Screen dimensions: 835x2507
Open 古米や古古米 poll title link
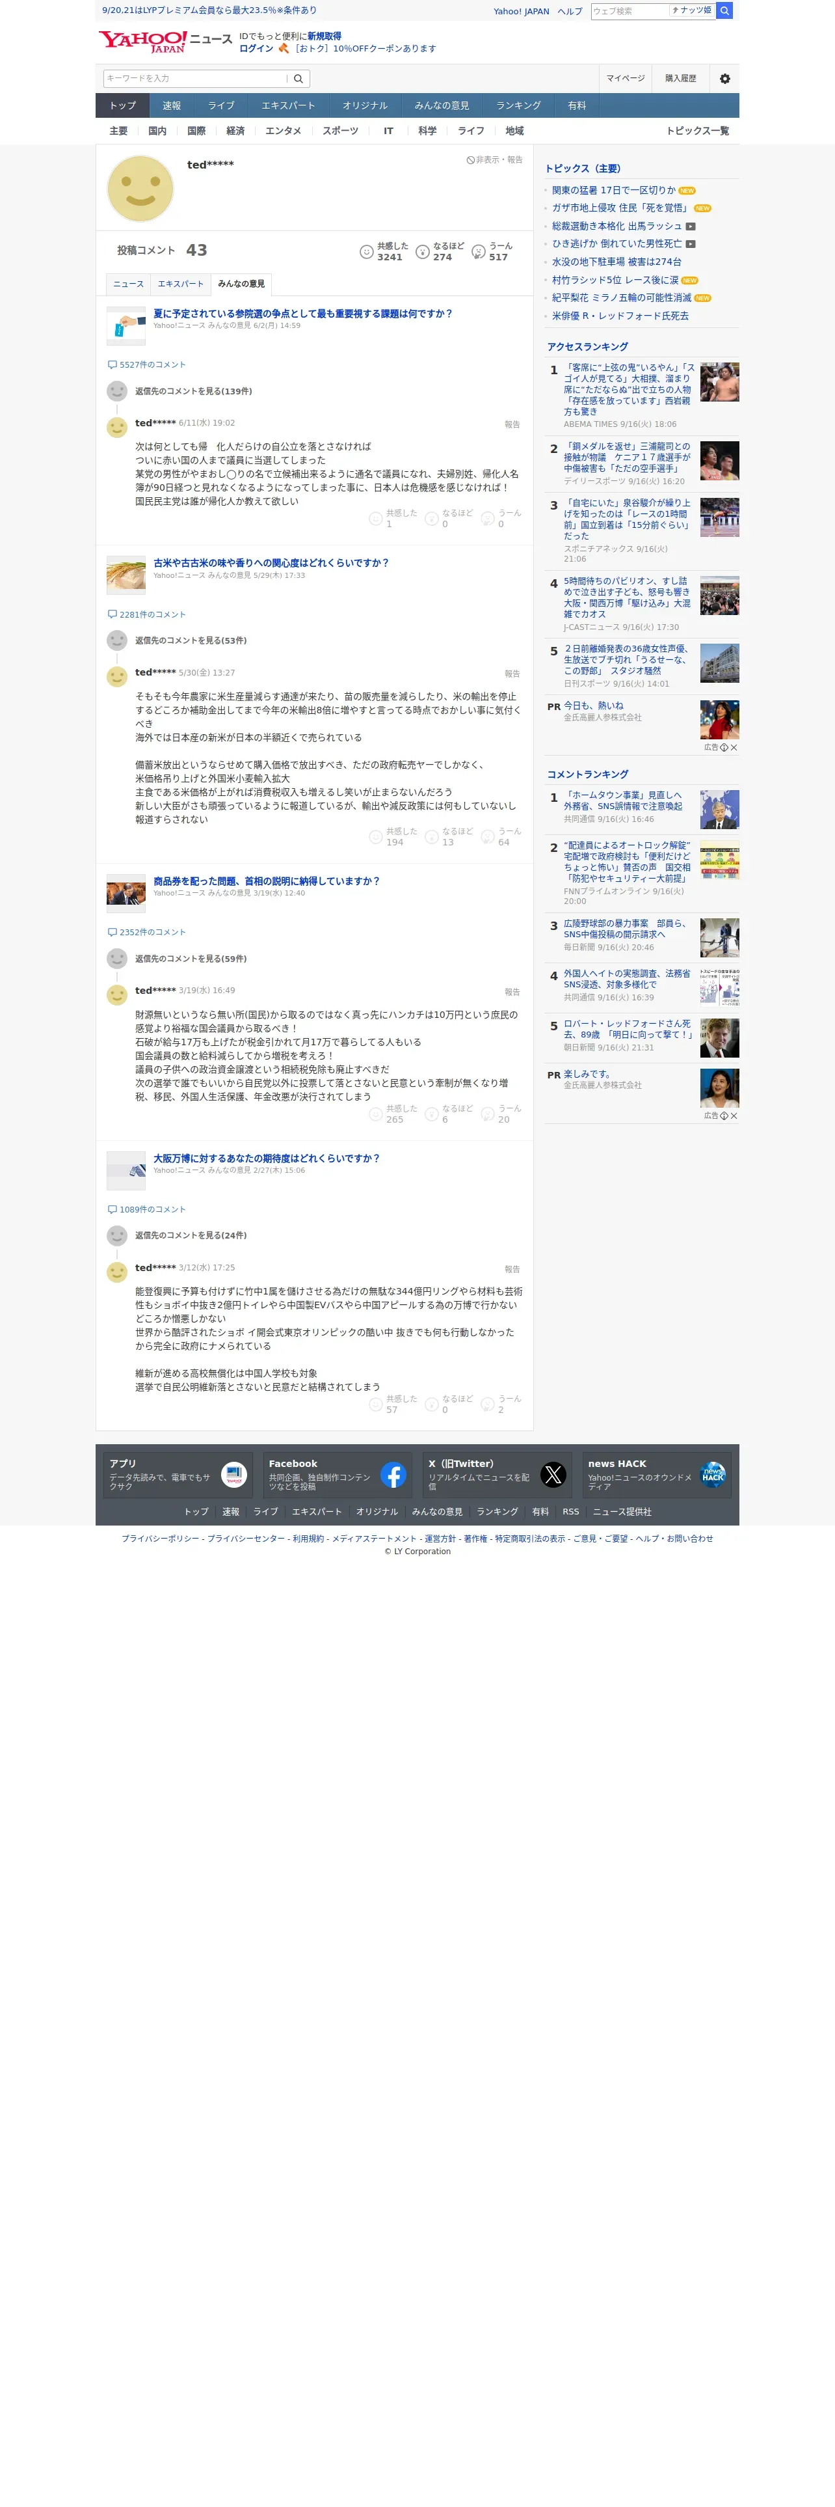coord(271,564)
